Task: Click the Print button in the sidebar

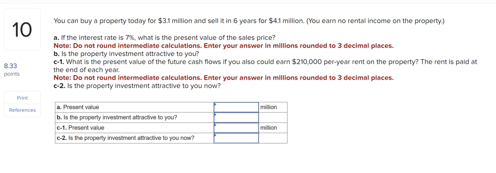Action: pos(22,98)
